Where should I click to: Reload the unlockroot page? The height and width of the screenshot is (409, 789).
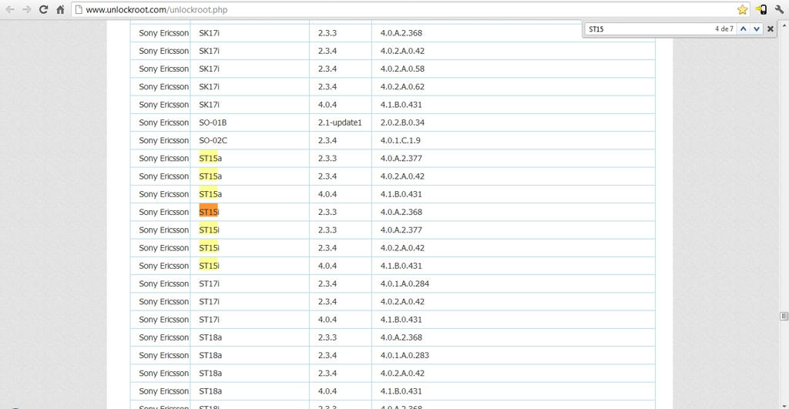tap(44, 9)
